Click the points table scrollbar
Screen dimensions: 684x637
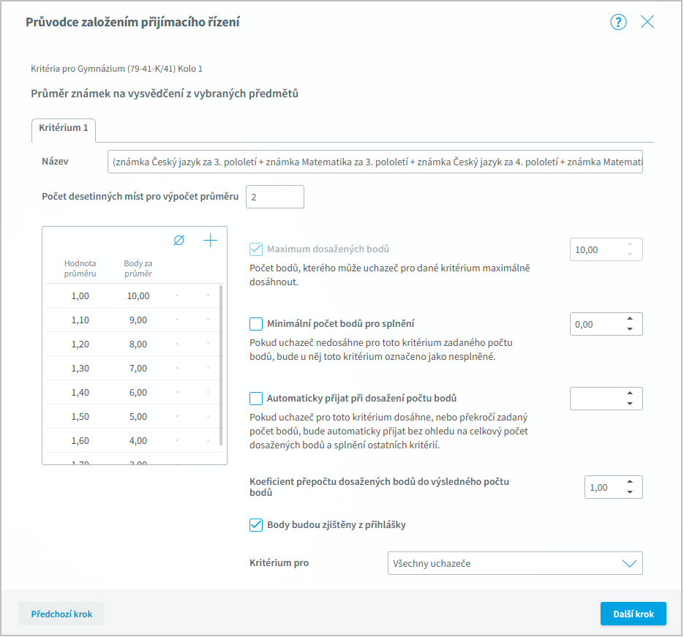pyautogui.click(x=221, y=366)
